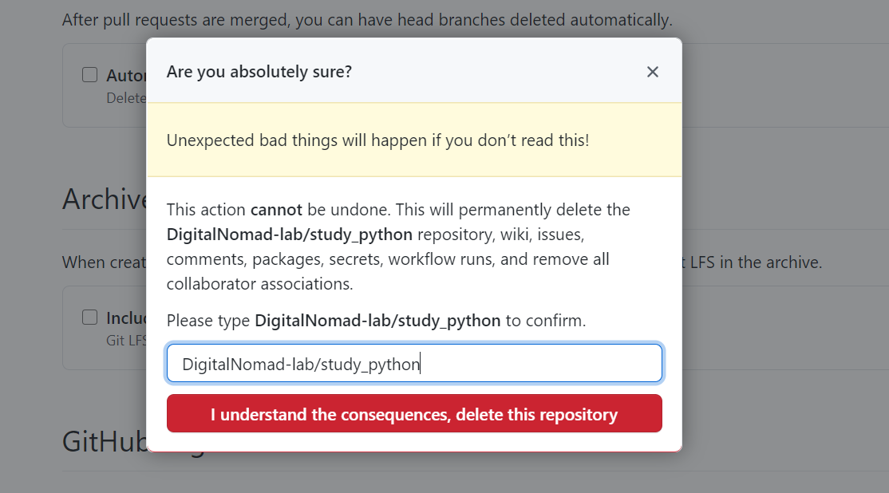Viewport: 889px width, 493px height.
Task: Click bold repository name in 'Please type' line
Action: click(x=377, y=321)
